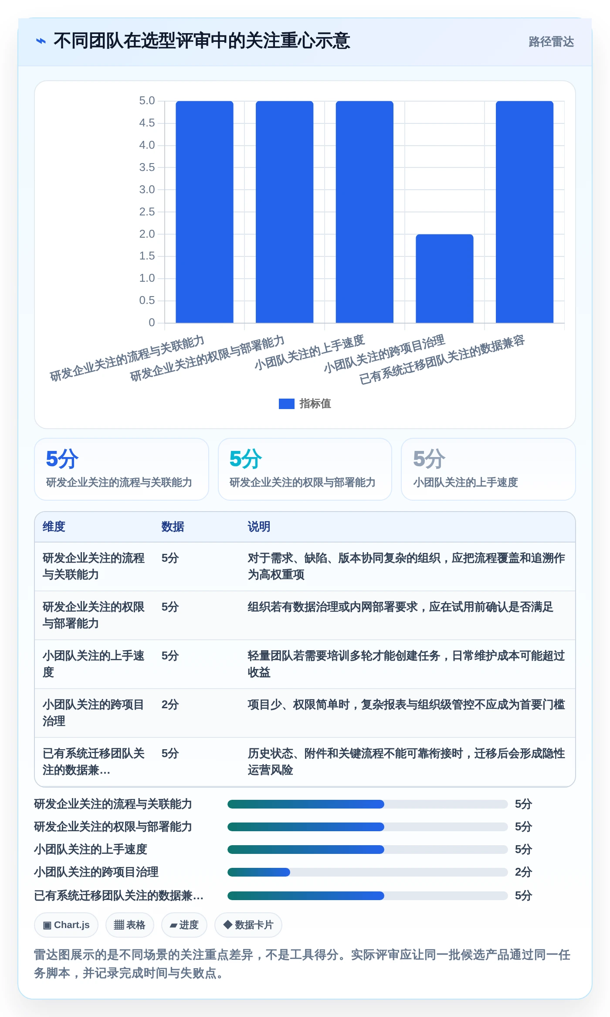This screenshot has width=610, height=1017.
Task: Open the 5分 card for 权限与部署能力
Action: [x=305, y=469]
